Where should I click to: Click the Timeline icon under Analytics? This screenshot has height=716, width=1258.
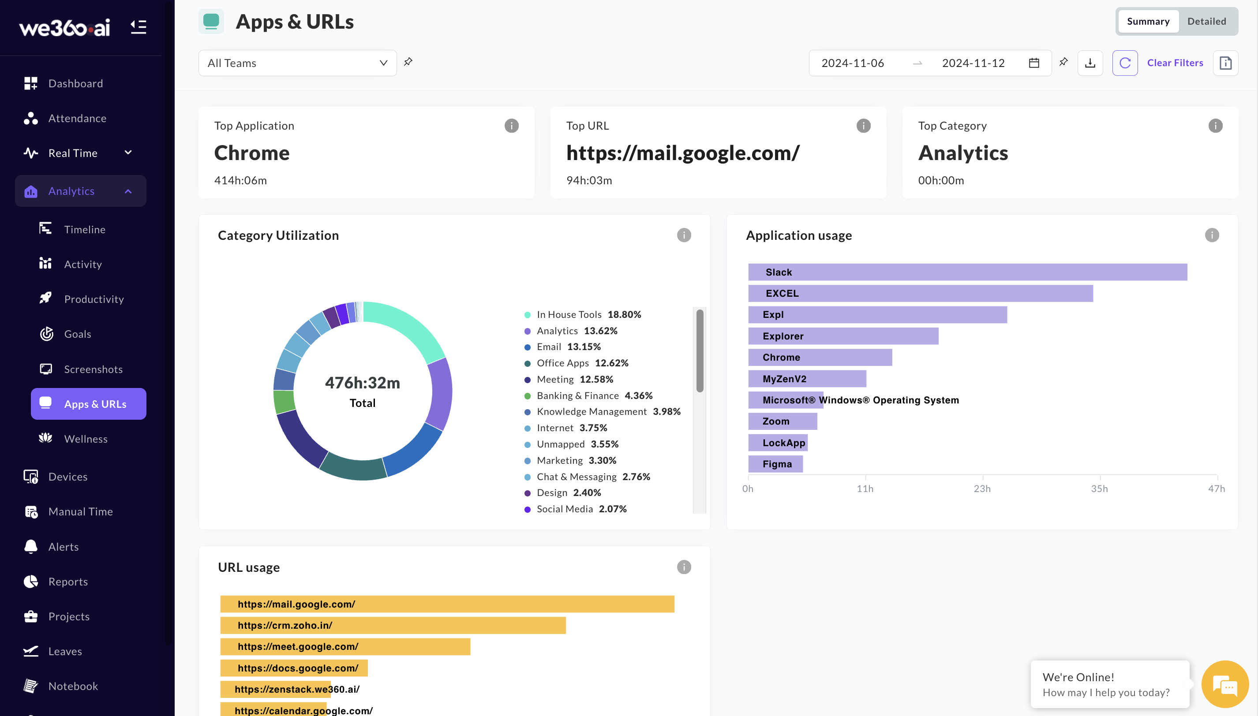45,229
